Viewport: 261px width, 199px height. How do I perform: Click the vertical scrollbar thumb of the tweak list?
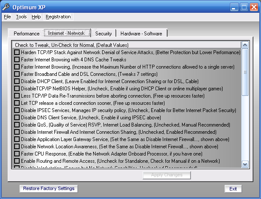point(245,72)
